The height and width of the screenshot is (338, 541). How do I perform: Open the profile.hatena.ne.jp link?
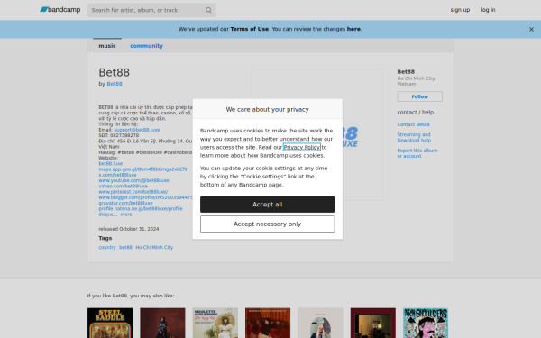click(x=141, y=209)
